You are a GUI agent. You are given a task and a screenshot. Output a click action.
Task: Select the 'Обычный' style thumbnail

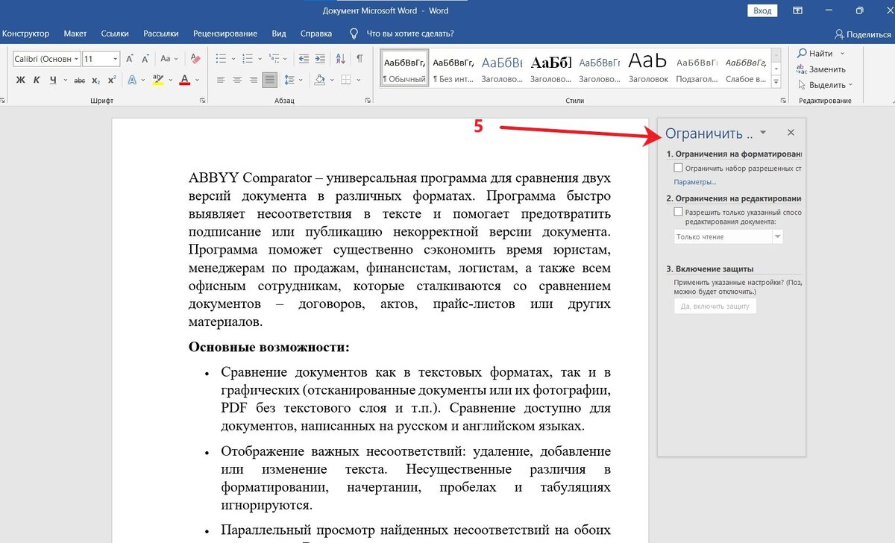pyautogui.click(x=404, y=68)
